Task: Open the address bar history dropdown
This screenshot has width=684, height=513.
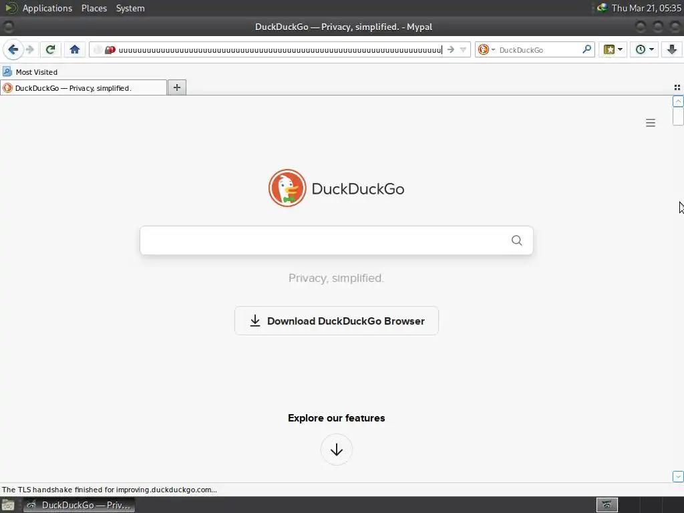Action: click(x=464, y=49)
